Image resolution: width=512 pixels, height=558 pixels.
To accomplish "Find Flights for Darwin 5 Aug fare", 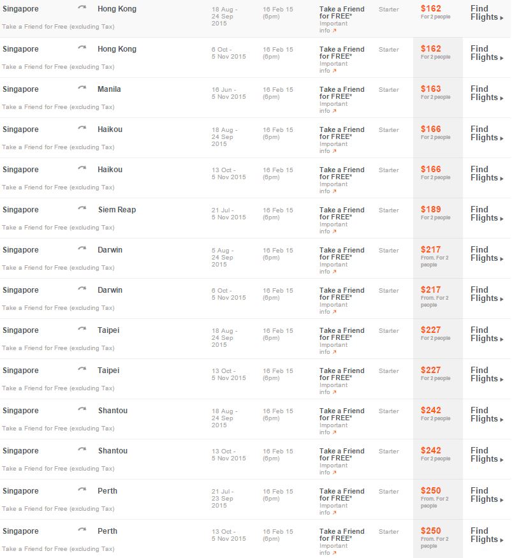I will click(x=486, y=254).
